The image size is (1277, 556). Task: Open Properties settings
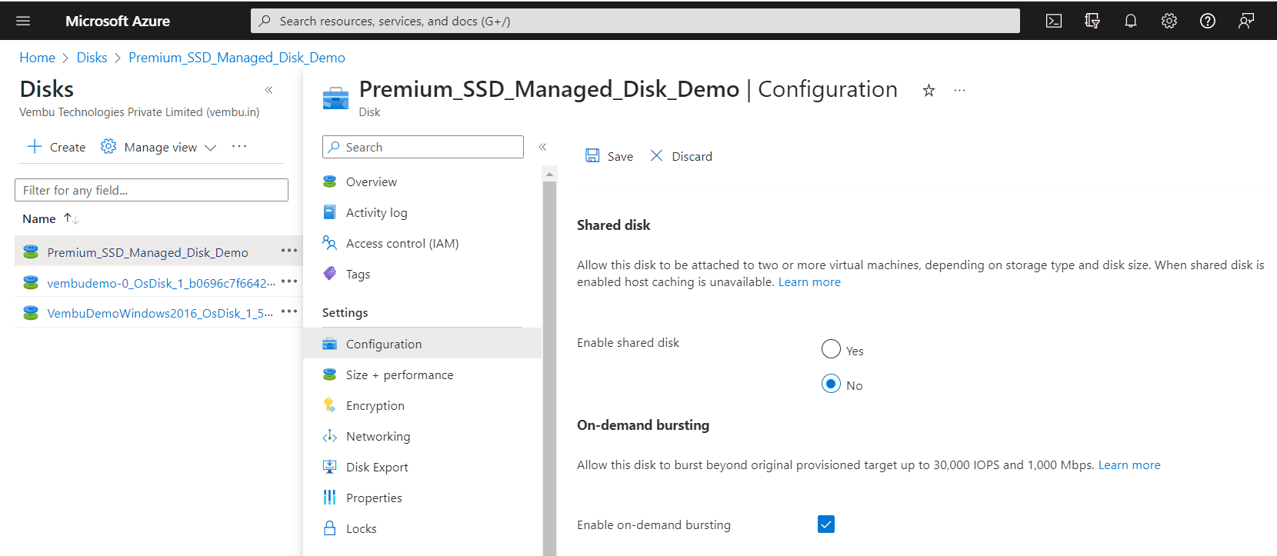point(422,498)
